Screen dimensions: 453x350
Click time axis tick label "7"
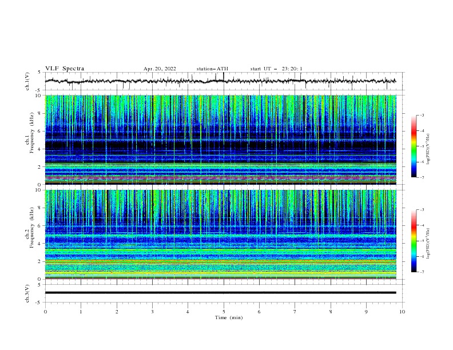295,312
